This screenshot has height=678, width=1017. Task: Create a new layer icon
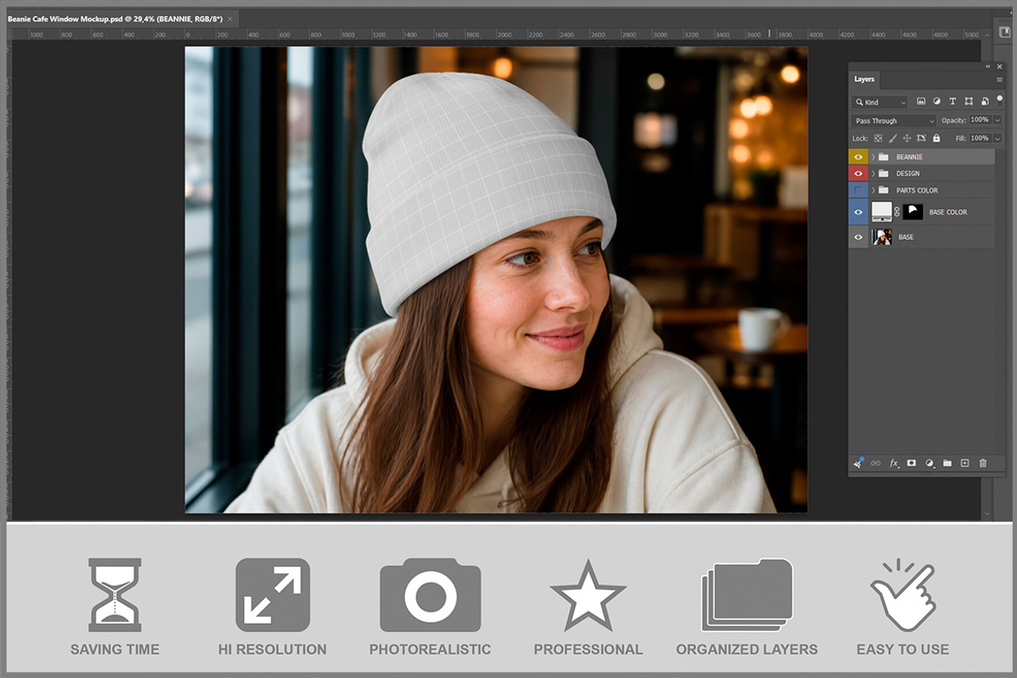964,464
